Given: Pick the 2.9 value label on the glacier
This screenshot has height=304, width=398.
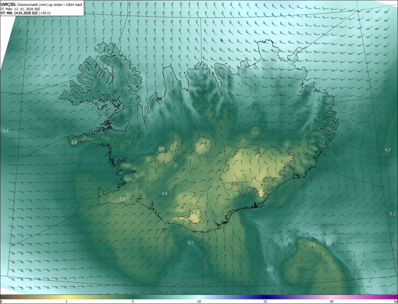Looking at the screenshot, I should click(x=161, y=149).
